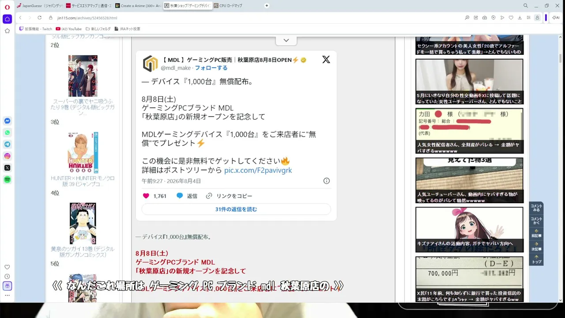The image size is (565, 318).
Task: Open the find-in-page magnifier in address bar
Action: point(467,18)
